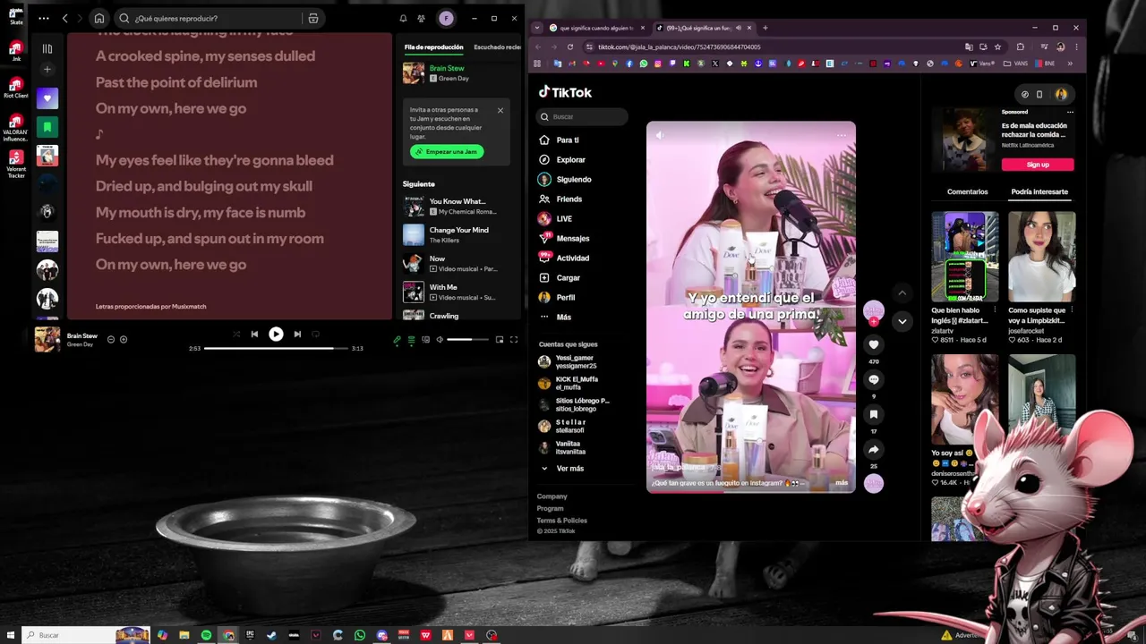Skip to next track in Spotify

[297, 334]
